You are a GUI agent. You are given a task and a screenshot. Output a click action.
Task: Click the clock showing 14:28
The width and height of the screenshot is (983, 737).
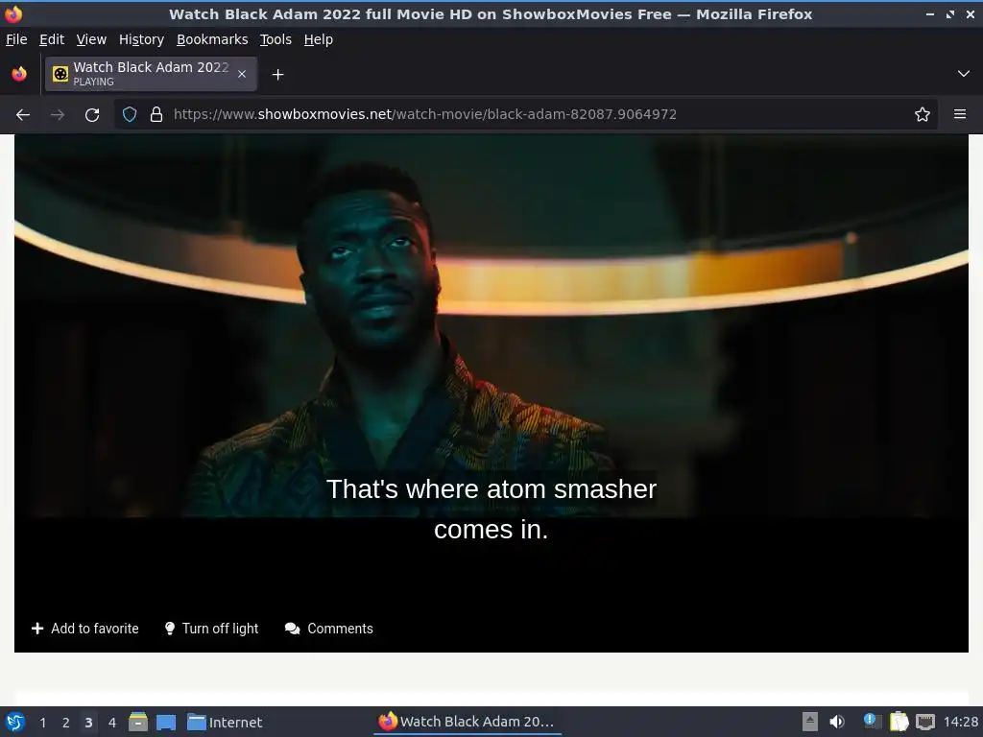coord(960,722)
